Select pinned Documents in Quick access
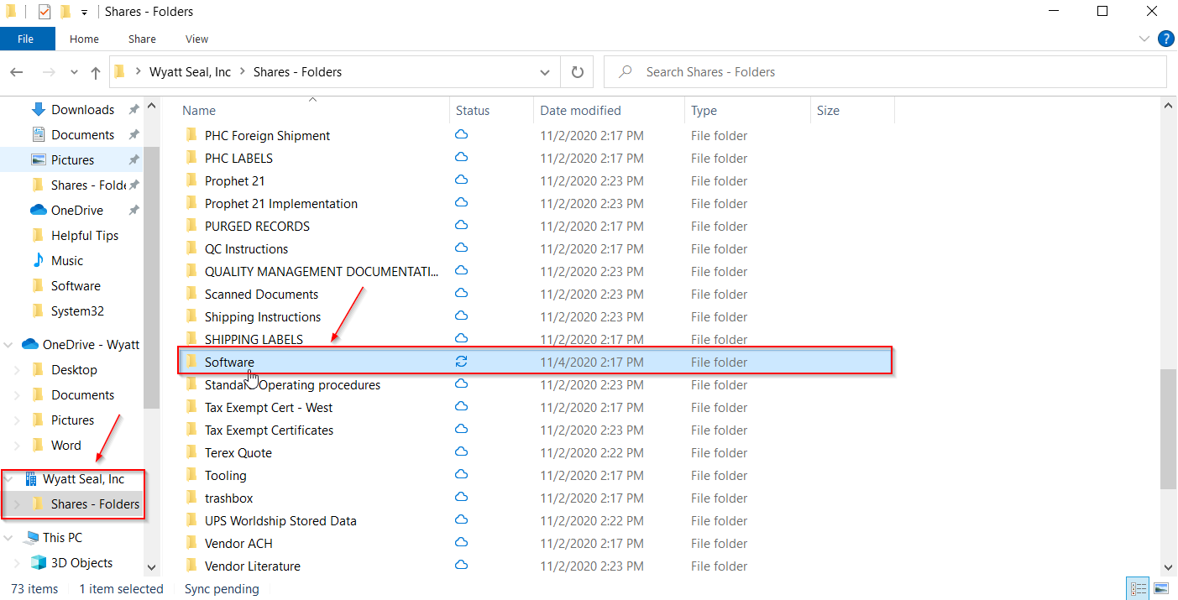Image resolution: width=1178 pixels, height=600 pixels. coord(82,135)
